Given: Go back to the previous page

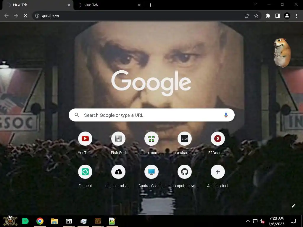Looking at the screenshot, I should pyautogui.click(x=7, y=16).
